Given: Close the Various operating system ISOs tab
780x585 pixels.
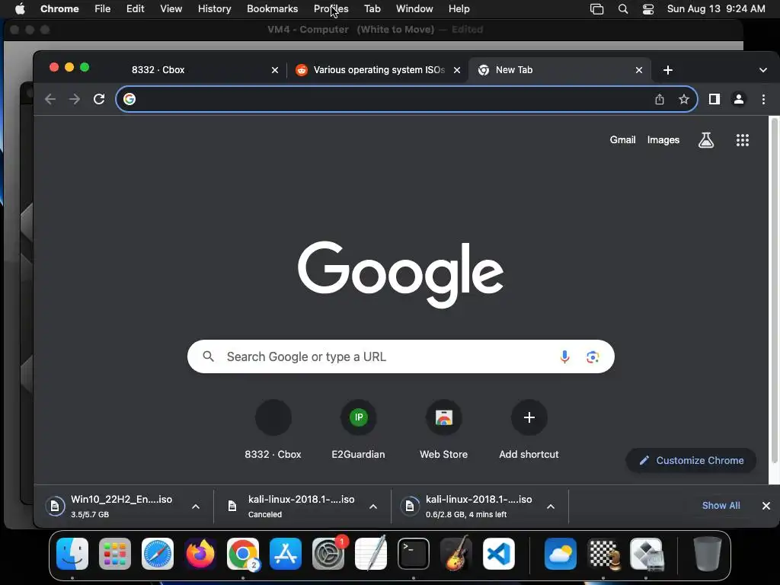Looking at the screenshot, I should point(457,70).
